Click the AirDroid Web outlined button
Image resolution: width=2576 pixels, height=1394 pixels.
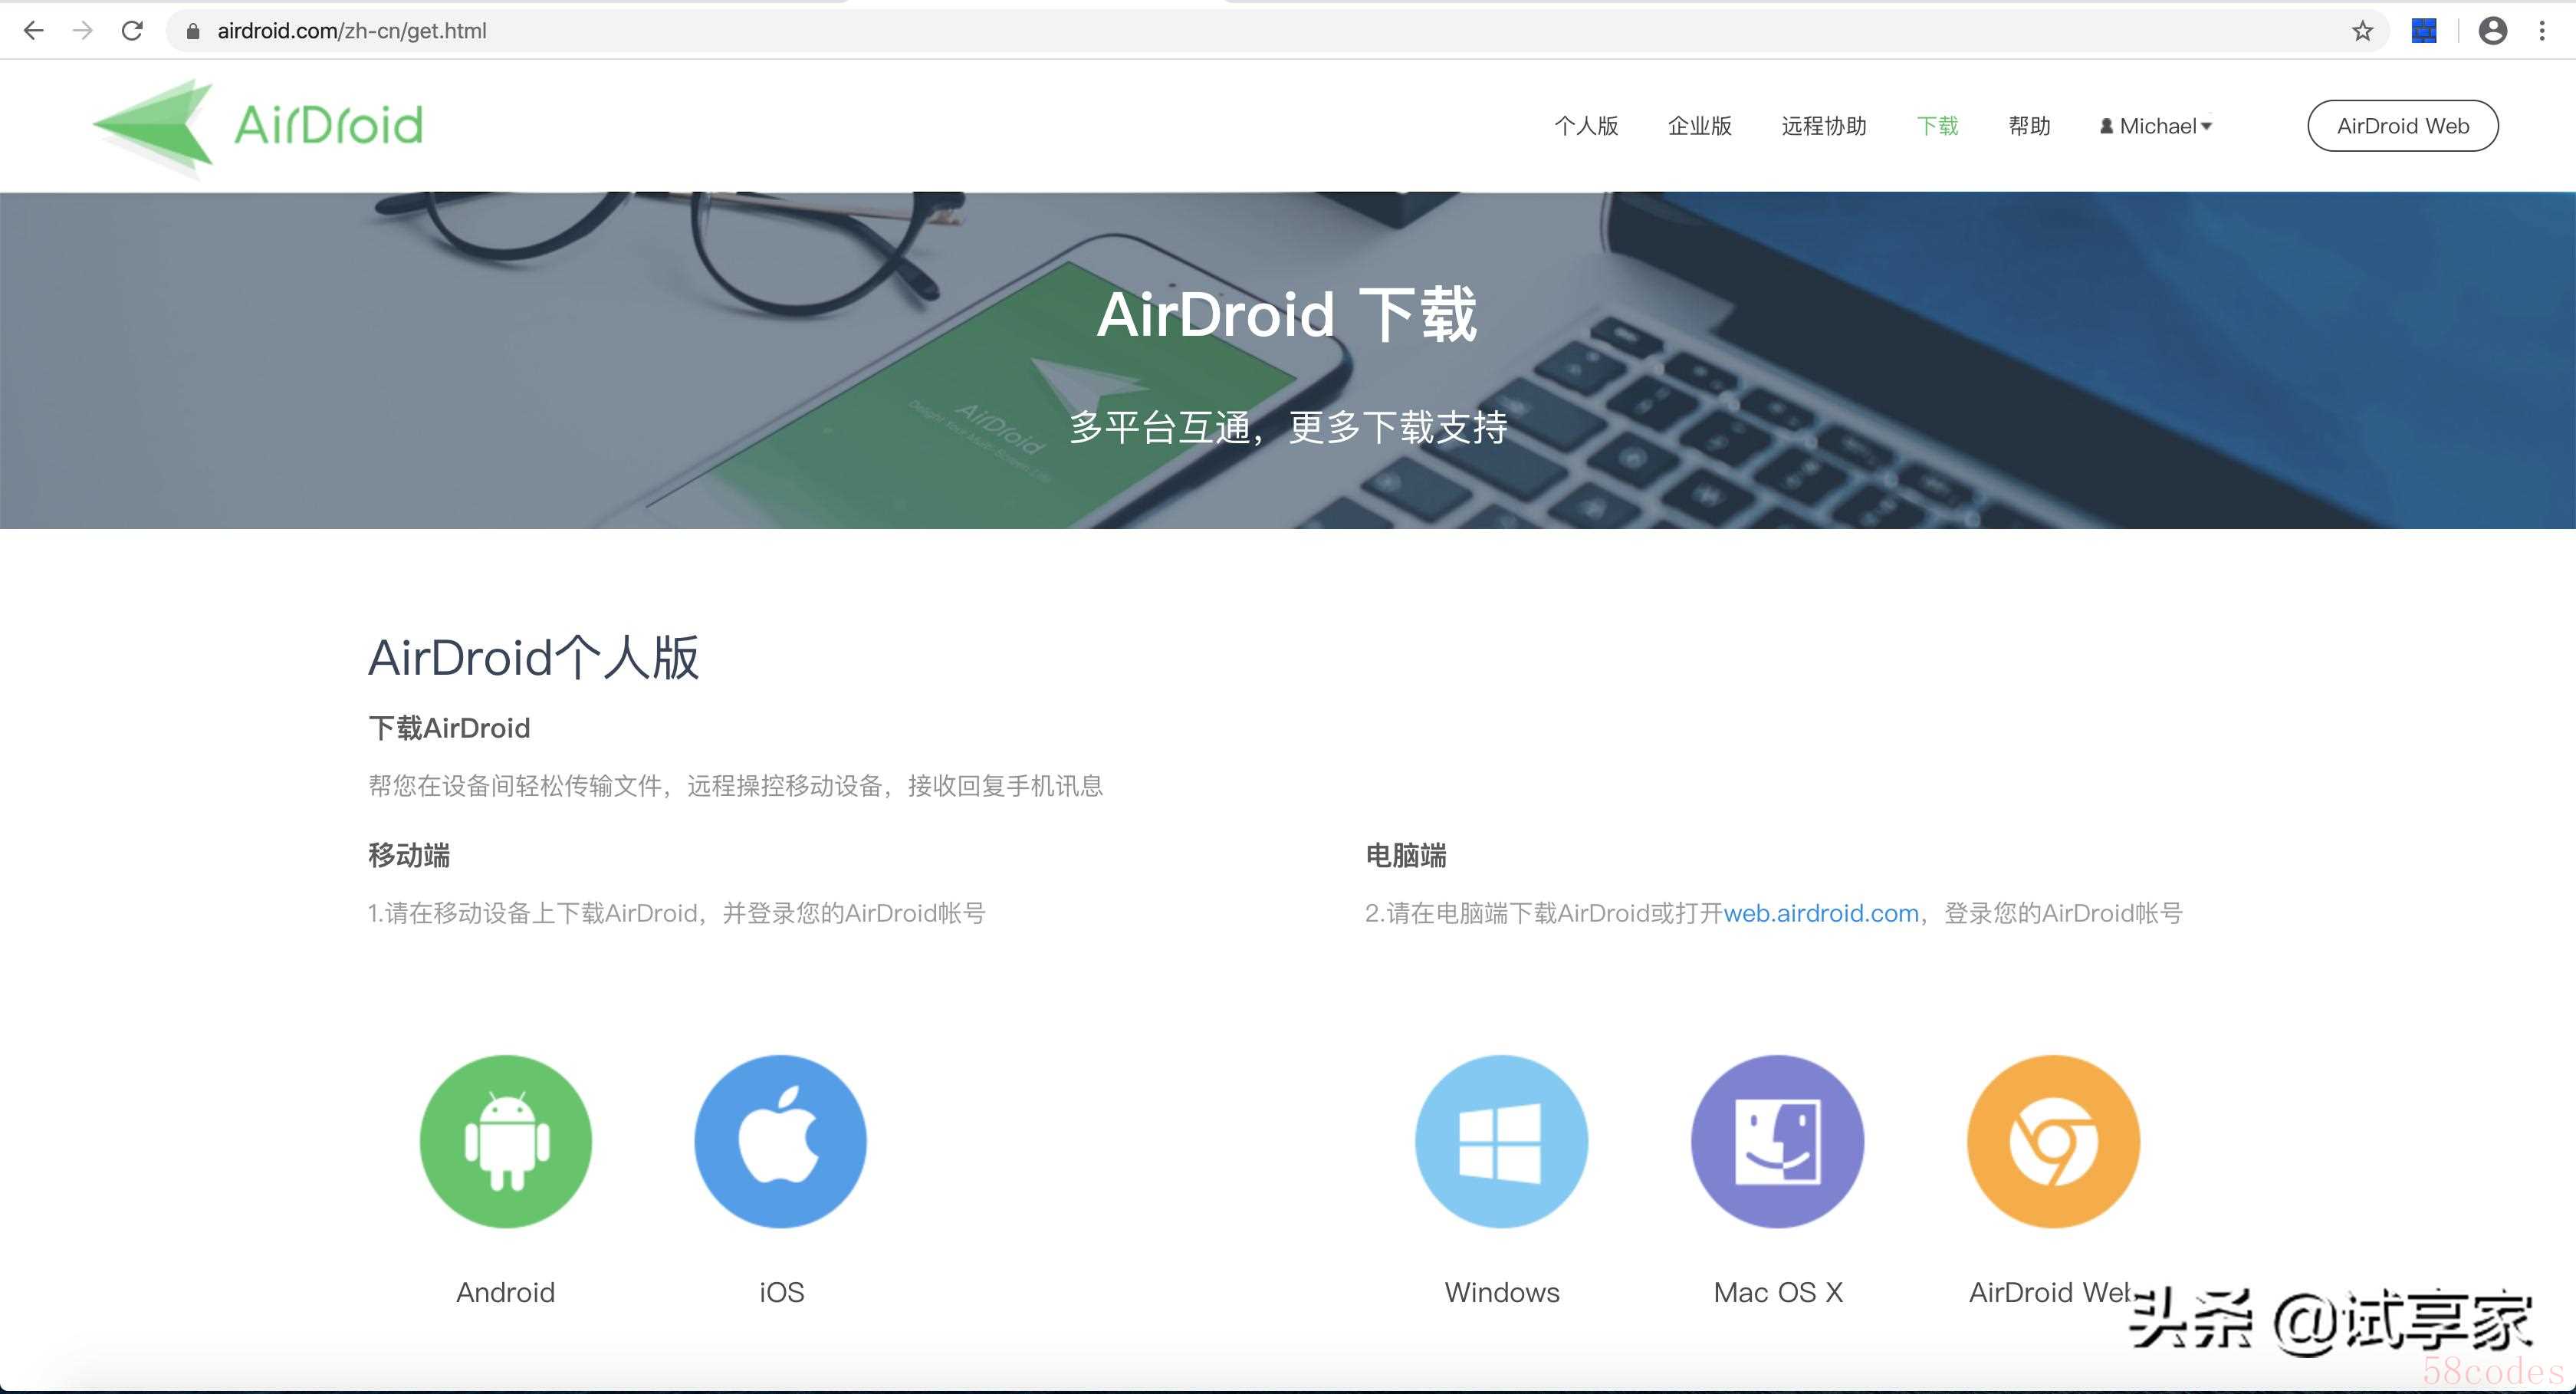click(2403, 126)
